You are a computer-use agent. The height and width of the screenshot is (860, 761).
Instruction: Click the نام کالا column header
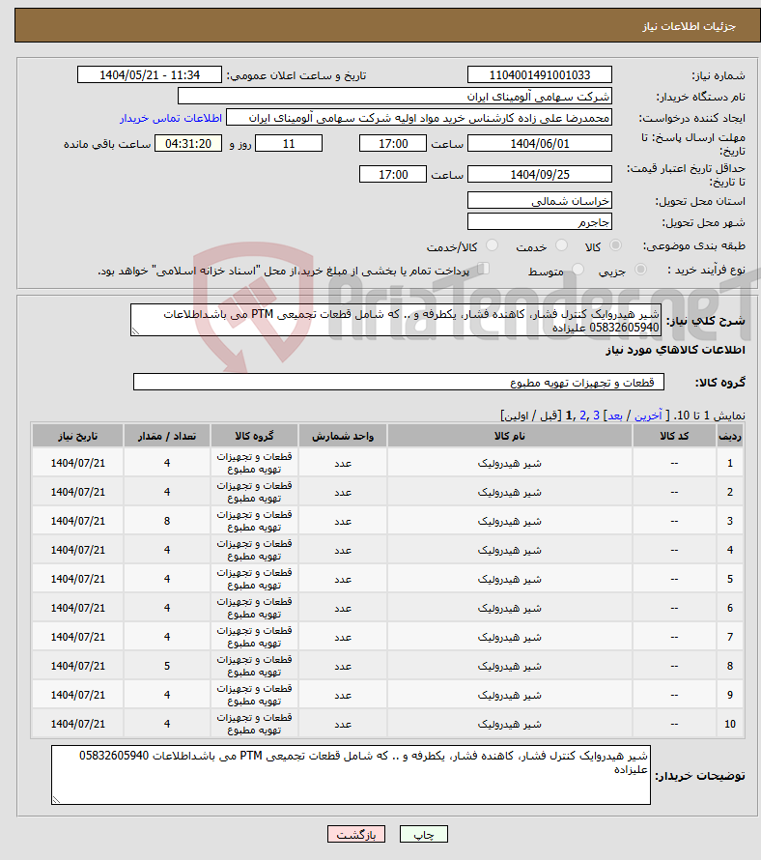(510, 436)
